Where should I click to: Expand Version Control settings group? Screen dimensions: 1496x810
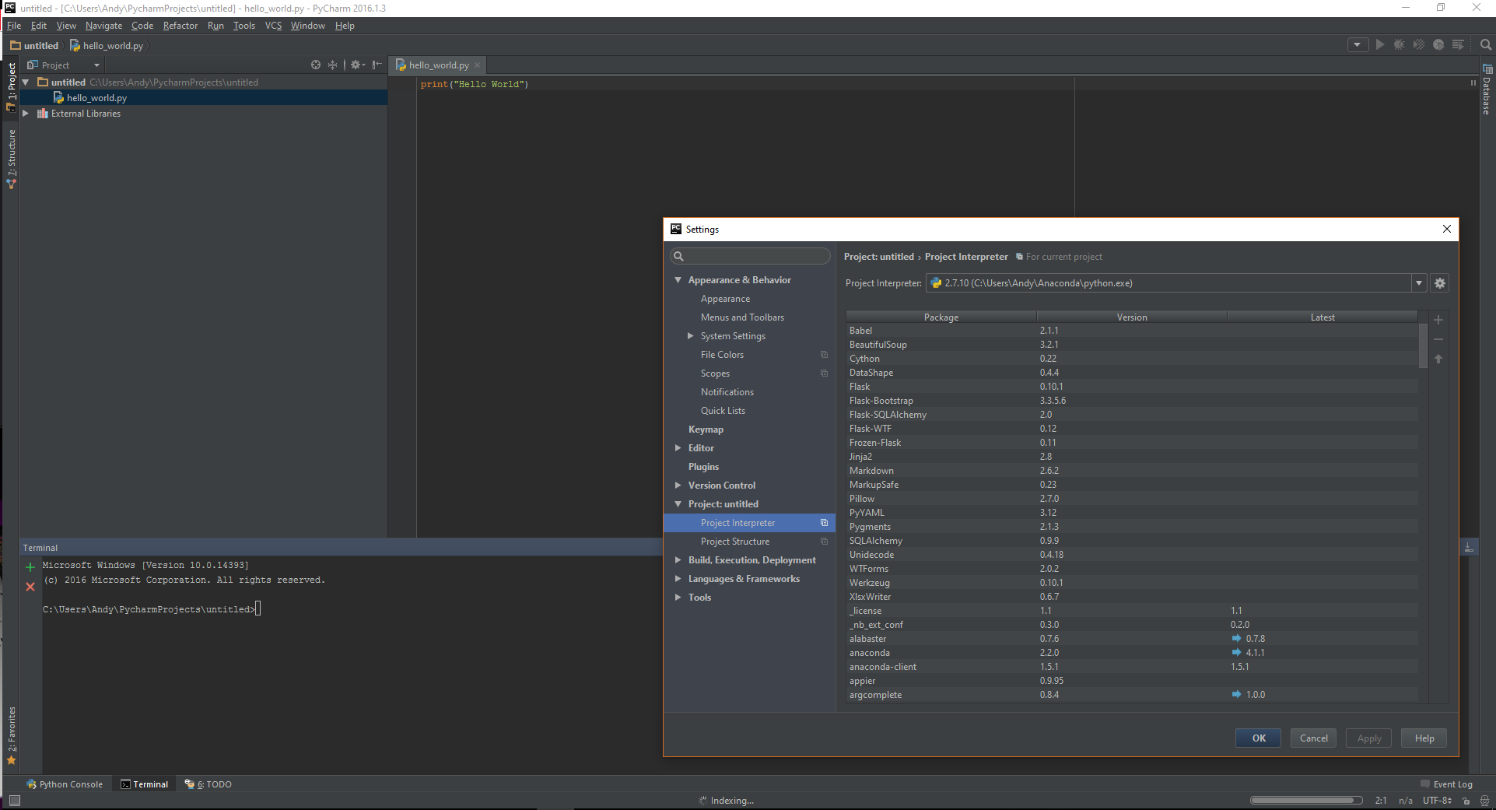[x=678, y=486]
